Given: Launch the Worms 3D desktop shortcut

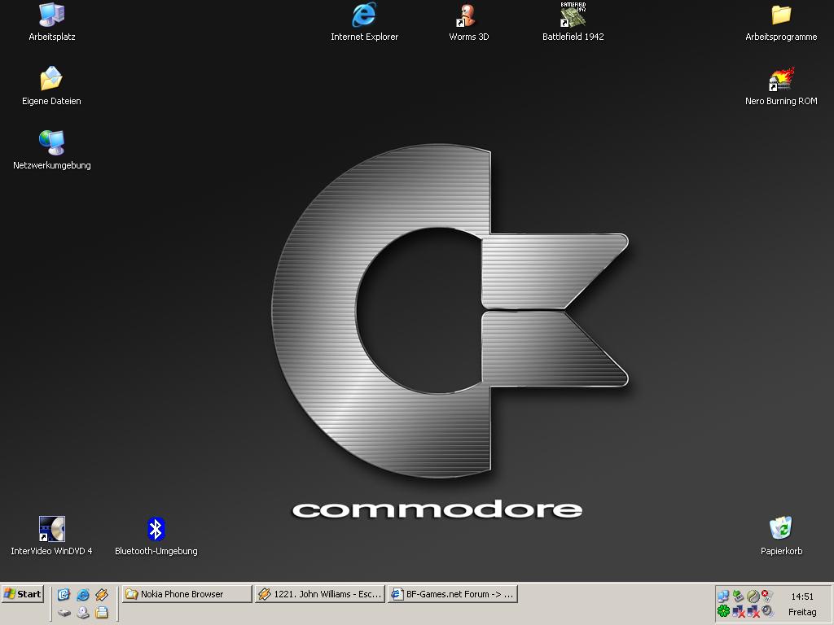Looking at the screenshot, I should (x=468, y=22).
